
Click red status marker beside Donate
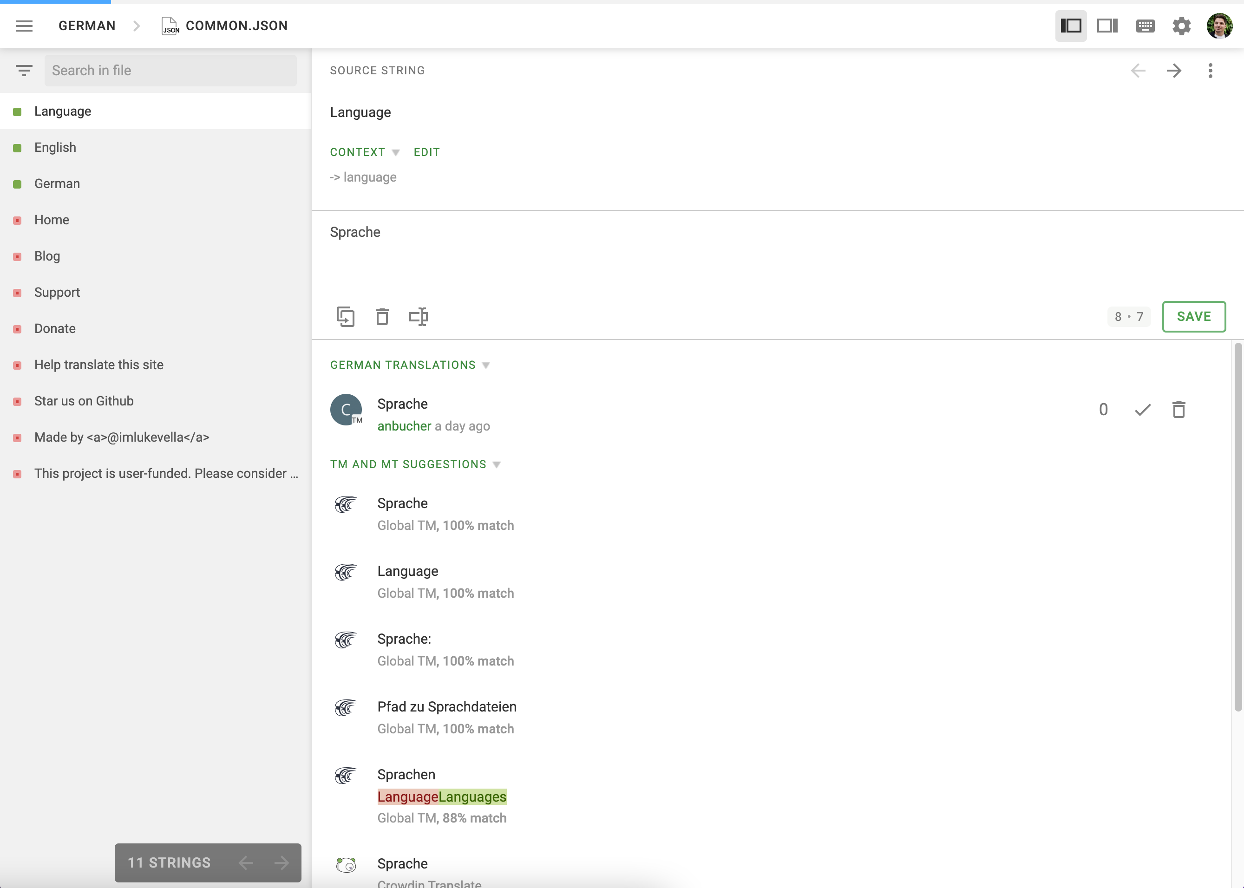click(x=18, y=329)
